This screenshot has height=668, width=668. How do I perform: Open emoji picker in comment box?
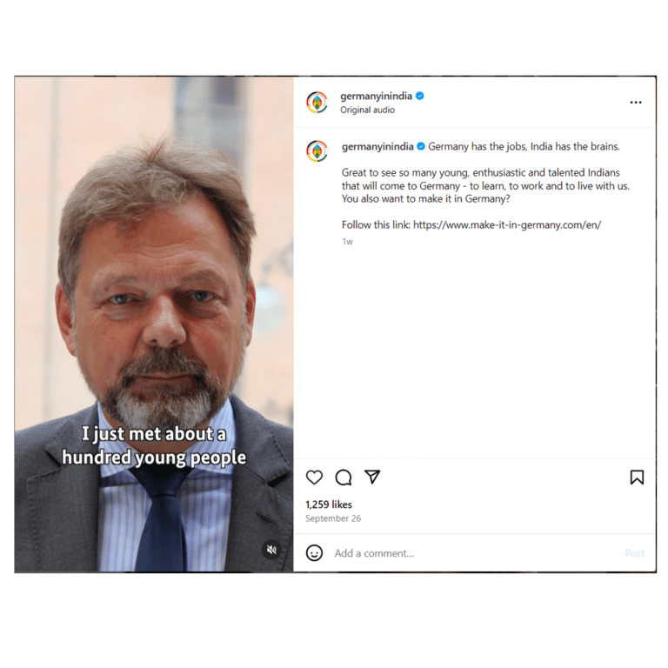click(314, 553)
